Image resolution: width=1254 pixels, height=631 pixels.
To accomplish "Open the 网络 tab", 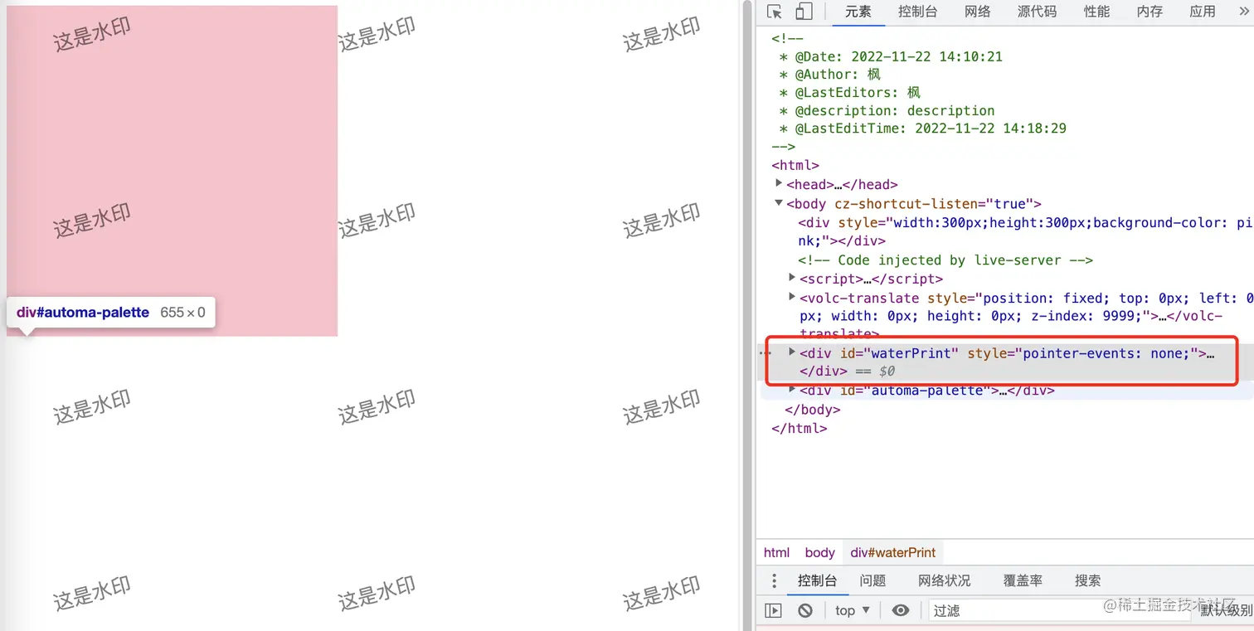I will coord(978,12).
